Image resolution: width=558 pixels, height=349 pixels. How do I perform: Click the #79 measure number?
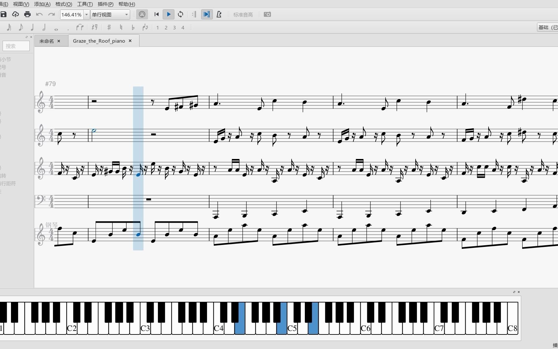(x=50, y=84)
